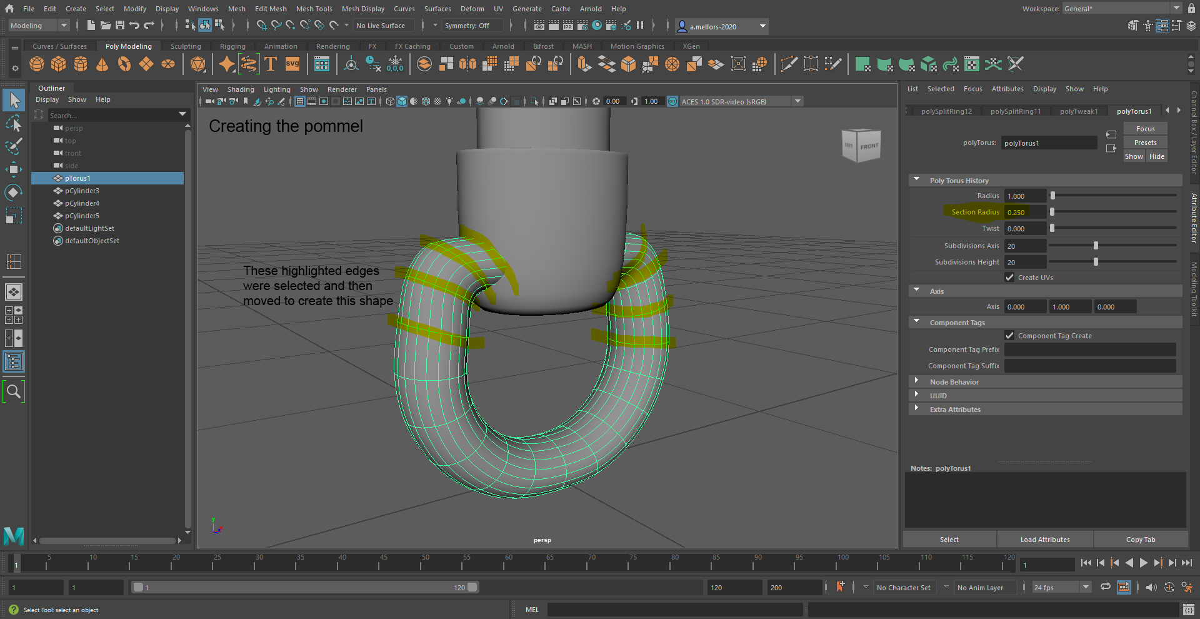The height and width of the screenshot is (619, 1200).
Task: Click the Presets button
Action: [x=1145, y=143]
